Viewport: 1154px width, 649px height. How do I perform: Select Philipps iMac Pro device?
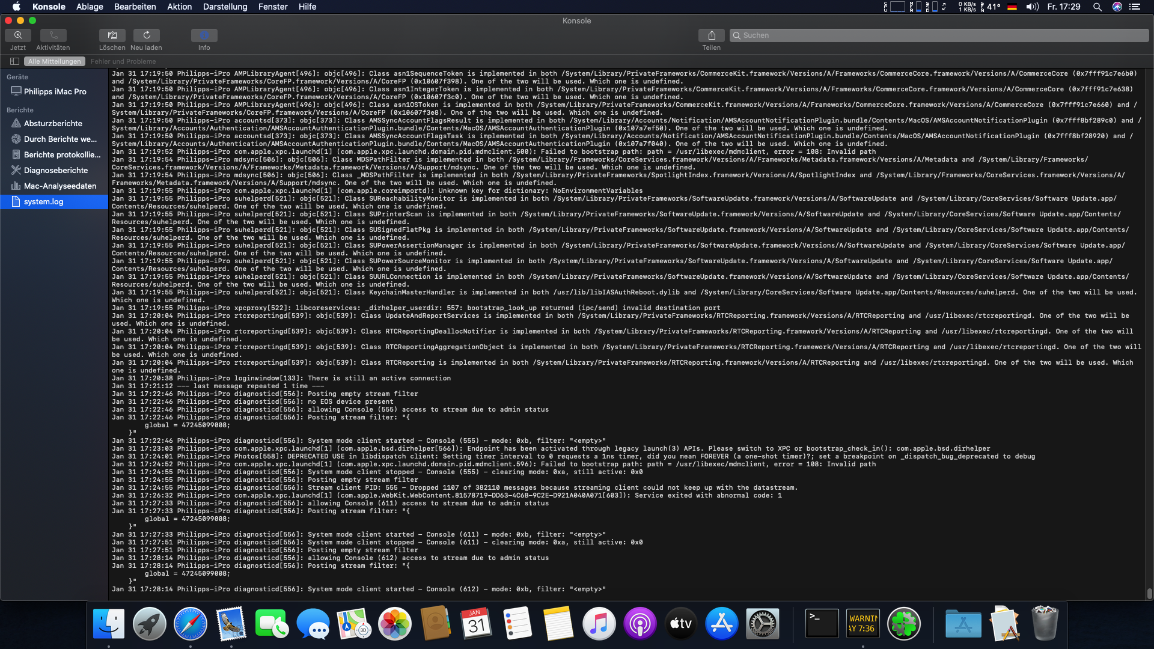pyautogui.click(x=55, y=91)
